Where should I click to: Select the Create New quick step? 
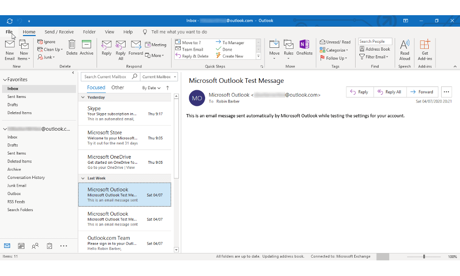230,56
